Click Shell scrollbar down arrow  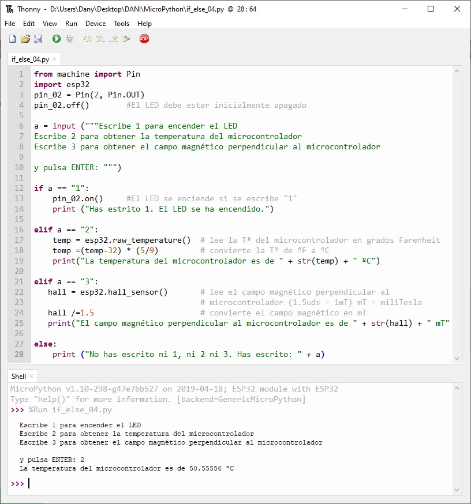[x=457, y=490]
